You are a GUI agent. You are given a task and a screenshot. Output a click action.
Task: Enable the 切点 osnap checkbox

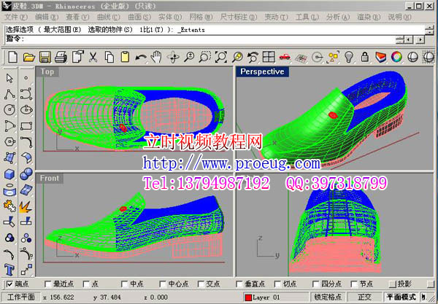277,284
